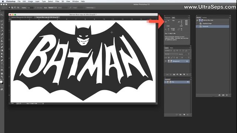Viewport: 237px width, 133px height.
Task: Delete current state in History panel
Action: [x=227, y=95]
